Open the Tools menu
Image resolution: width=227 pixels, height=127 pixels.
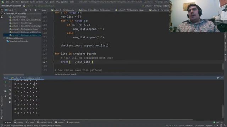coord(52,2)
